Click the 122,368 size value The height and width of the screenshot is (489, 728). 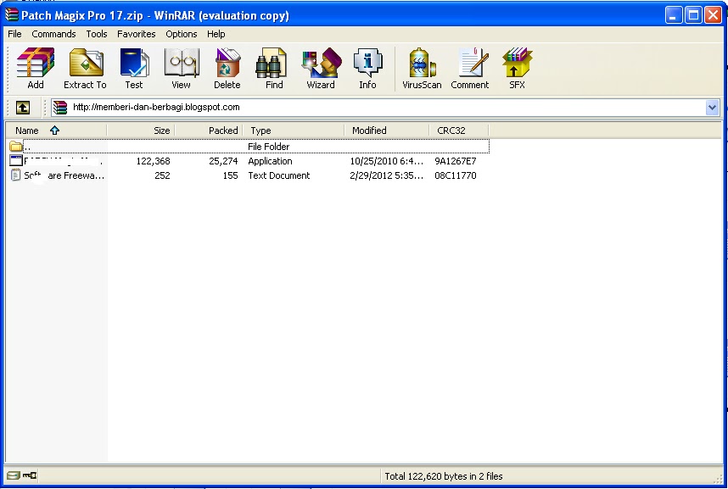(153, 161)
